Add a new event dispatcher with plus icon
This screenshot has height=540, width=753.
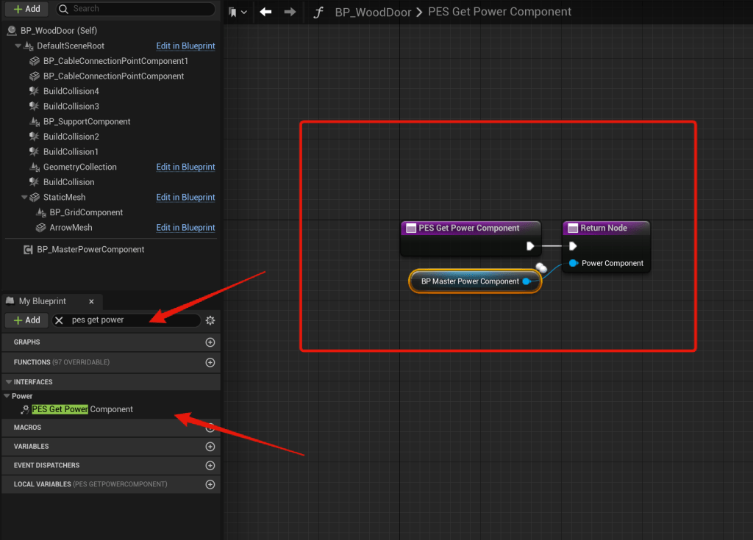pyautogui.click(x=210, y=465)
